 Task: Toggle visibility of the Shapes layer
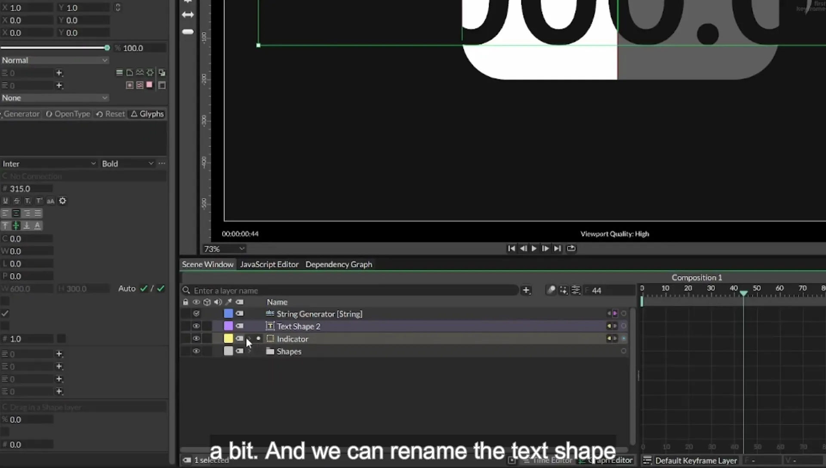point(196,351)
